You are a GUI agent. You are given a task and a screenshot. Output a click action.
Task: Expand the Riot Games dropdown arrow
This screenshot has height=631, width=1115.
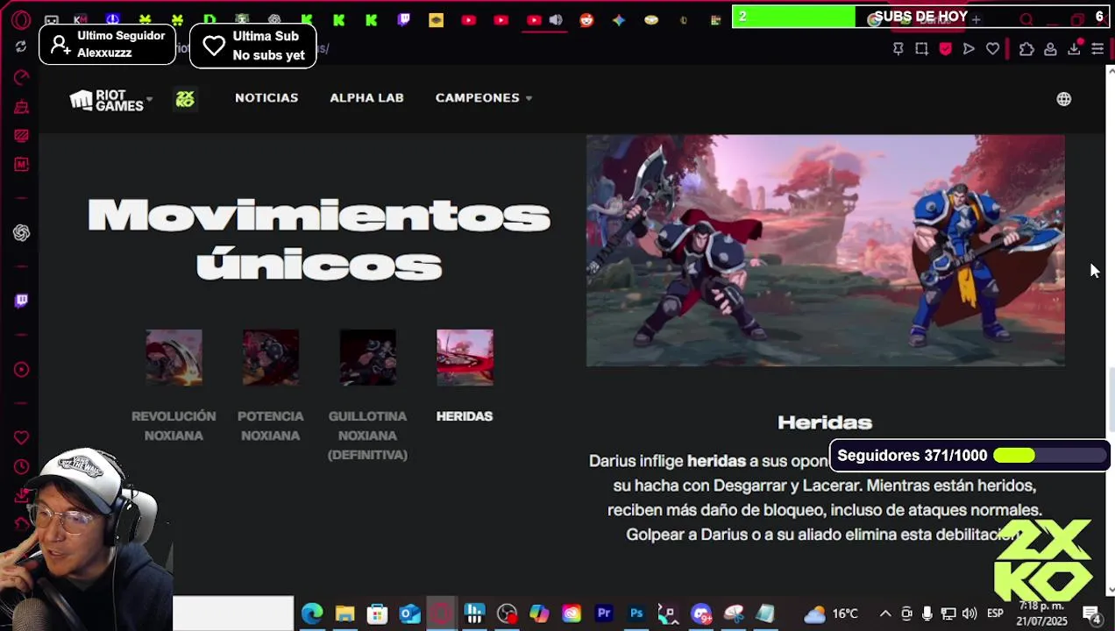click(x=150, y=99)
